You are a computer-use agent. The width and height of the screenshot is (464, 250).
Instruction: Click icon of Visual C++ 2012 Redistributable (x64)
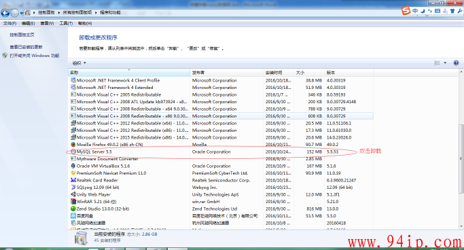(73, 123)
